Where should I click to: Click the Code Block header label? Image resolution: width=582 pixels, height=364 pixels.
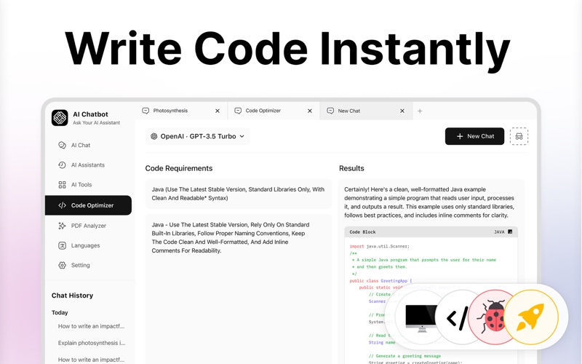tap(362, 232)
